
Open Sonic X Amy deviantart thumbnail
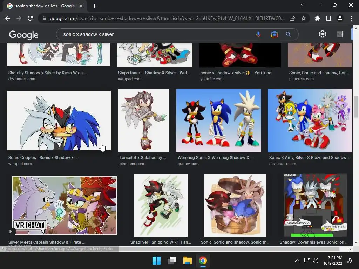[310, 120]
